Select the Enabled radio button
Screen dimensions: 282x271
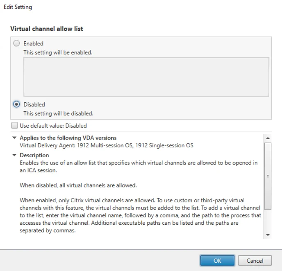pos(16,43)
